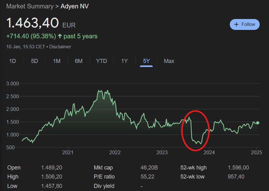Click the 1.500 y-axis label
The width and height of the screenshot is (269, 191).
[12, 122]
